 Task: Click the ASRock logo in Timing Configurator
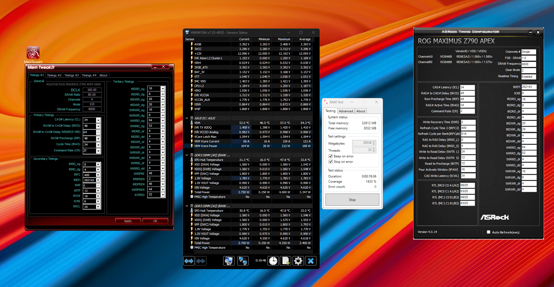click(495, 217)
